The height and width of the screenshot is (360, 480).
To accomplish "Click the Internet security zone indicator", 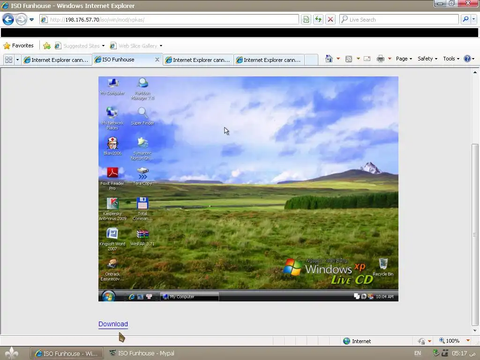I will tap(357, 341).
